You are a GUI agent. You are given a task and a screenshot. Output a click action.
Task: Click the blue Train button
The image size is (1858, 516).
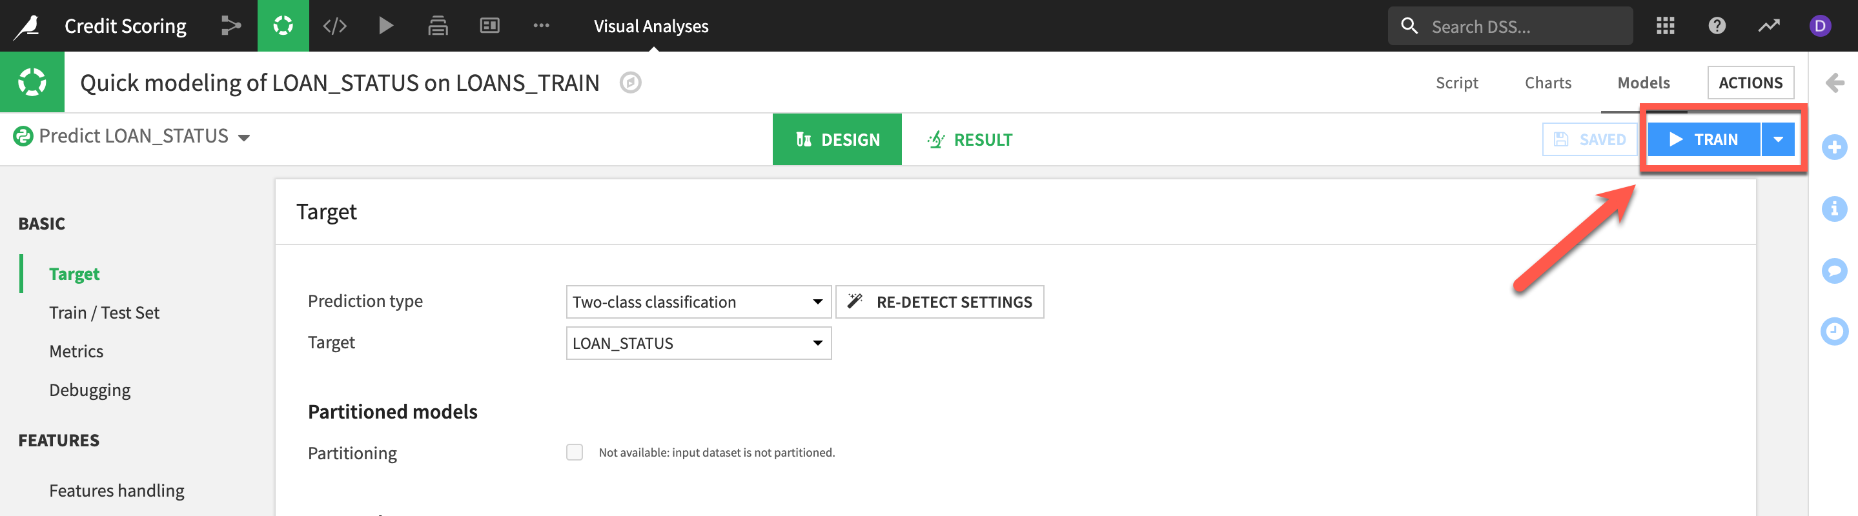tap(1704, 139)
